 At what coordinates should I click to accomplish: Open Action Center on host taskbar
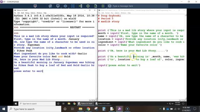click(195, 109)
